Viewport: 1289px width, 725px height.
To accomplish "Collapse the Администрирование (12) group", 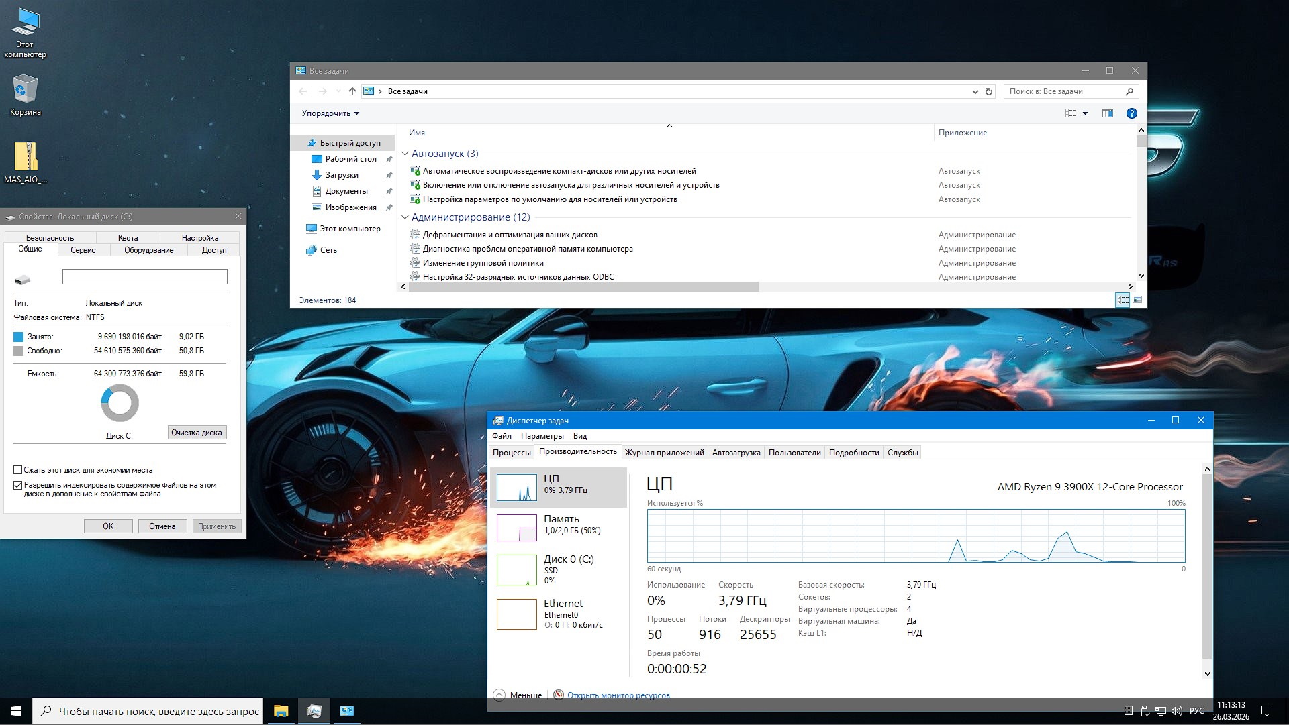I will 405,217.
